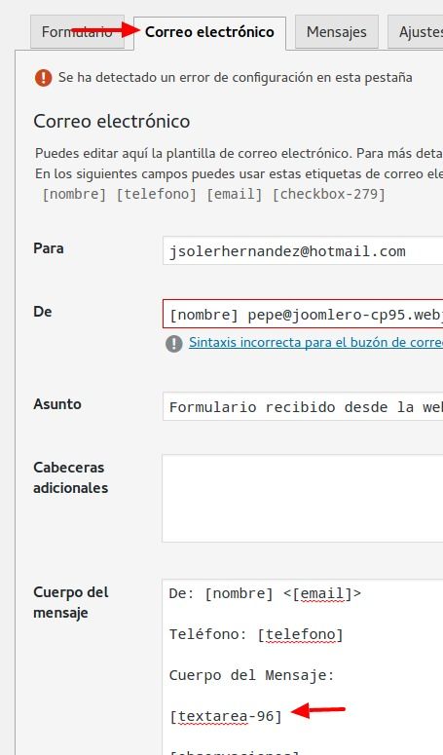Click the [nombre] mail tag
The image size is (443, 755).
coord(74,195)
